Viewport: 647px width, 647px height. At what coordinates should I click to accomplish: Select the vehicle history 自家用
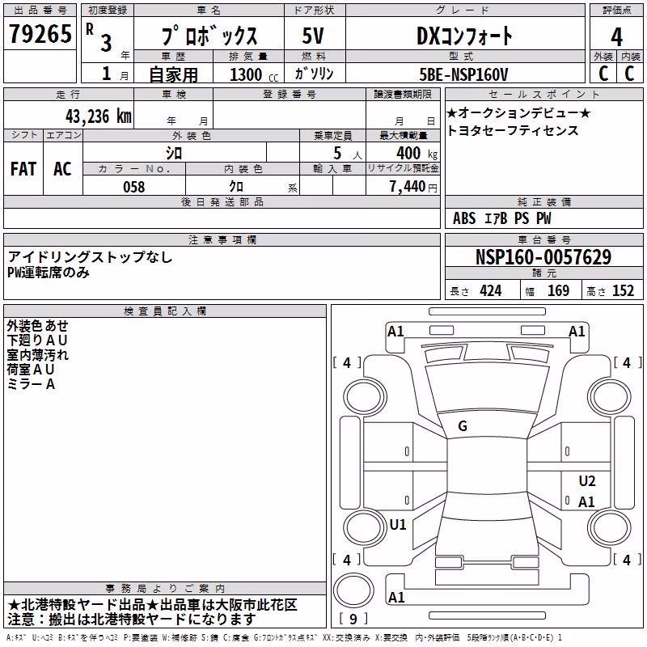click(173, 74)
